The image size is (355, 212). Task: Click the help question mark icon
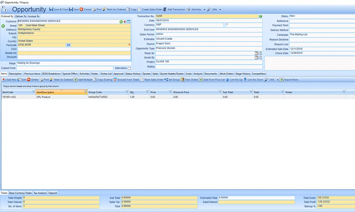pos(4,9)
